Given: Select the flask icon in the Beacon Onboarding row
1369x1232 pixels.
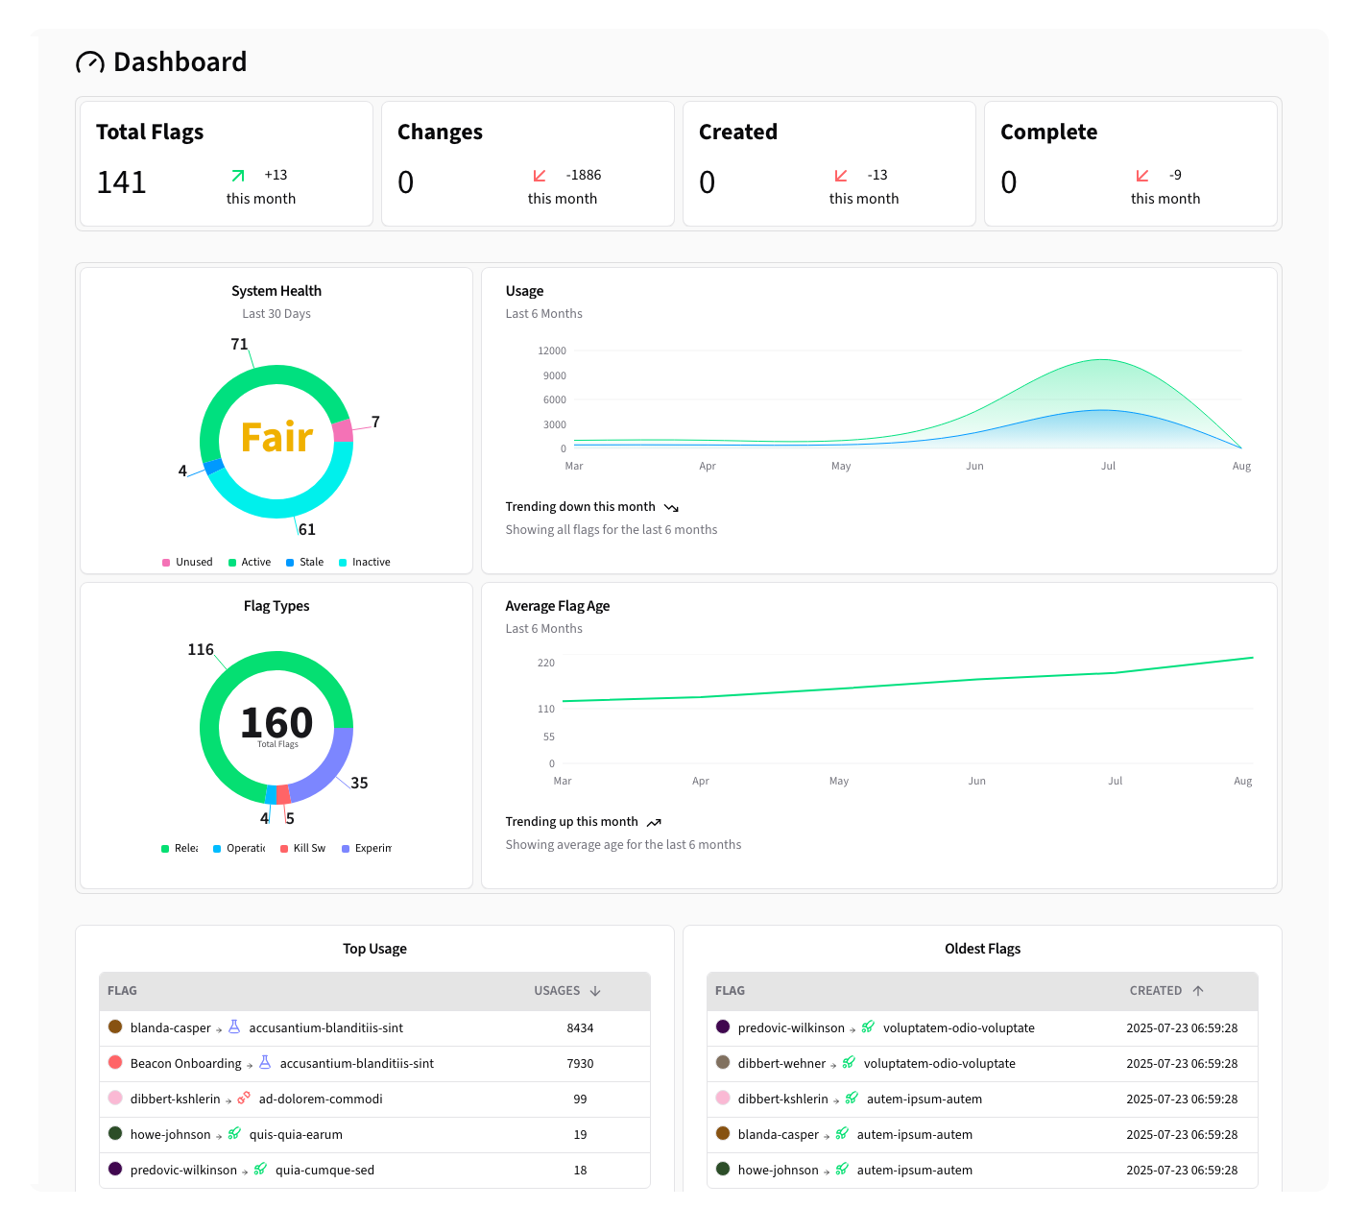Looking at the screenshot, I should click(264, 1063).
